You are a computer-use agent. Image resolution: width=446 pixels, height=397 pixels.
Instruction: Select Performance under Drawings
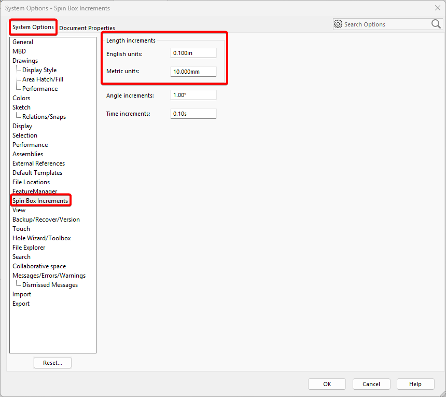pos(40,89)
